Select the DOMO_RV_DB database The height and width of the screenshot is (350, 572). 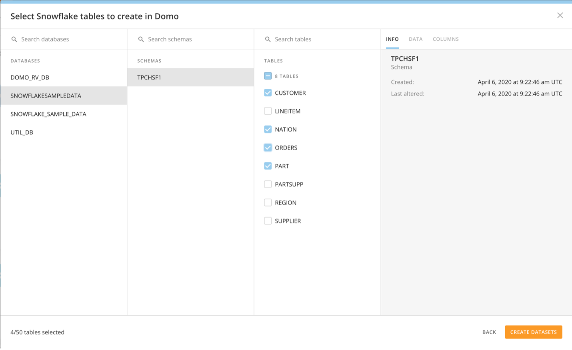click(30, 77)
